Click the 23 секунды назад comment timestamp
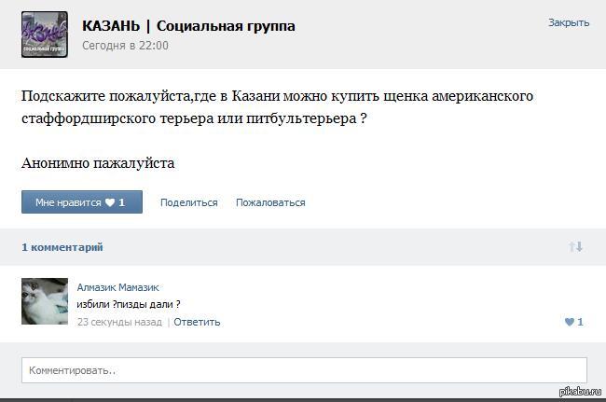Screen dimensions: 606x402 tap(119, 322)
